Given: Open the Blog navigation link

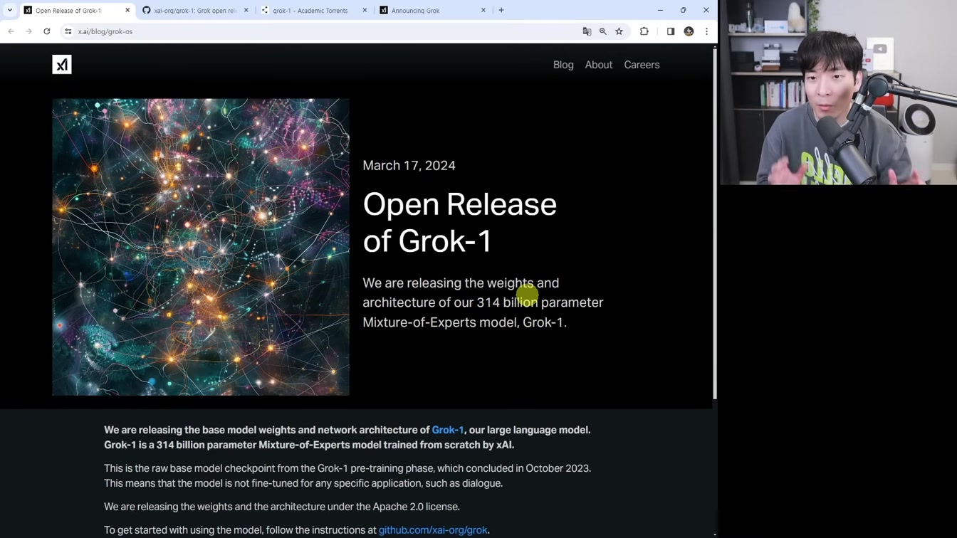Looking at the screenshot, I should pyautogui.click(x=563, y=65).
